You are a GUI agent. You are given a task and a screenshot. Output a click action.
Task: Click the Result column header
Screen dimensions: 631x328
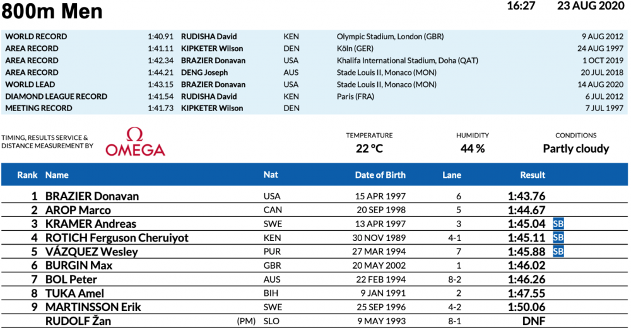(533, 175)
